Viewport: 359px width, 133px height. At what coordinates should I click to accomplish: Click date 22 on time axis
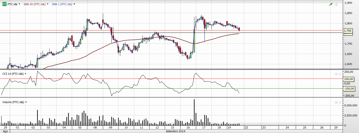pos(246,127)
